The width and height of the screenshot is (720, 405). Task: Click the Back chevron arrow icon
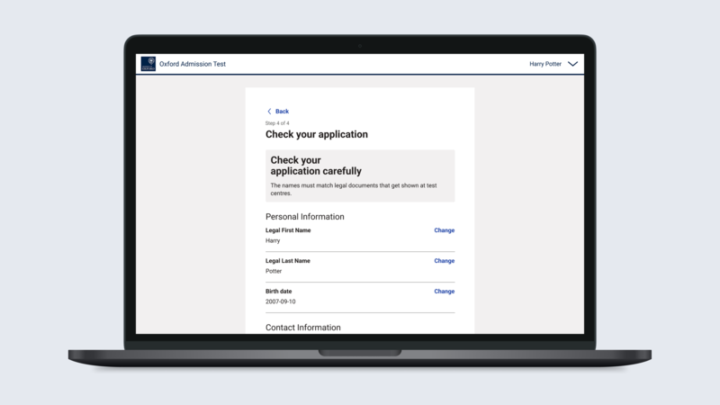pos(269,112)
